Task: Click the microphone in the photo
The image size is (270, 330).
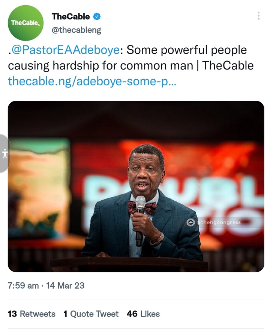Action: pyautogui.click(x=140, y=218)
